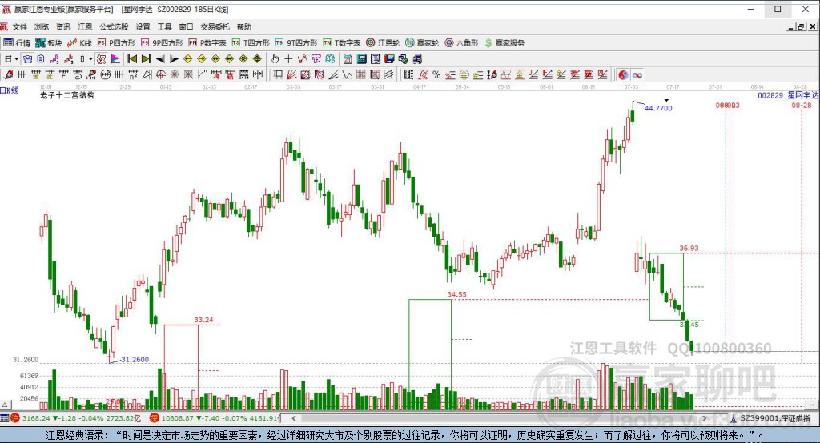The height and width of the screenshot is (443, 820).
Task: Open the 江恩 menu
Action: coord(85,26)
